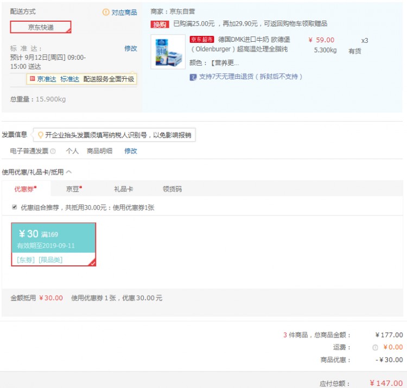Viewport: 407px width, 388px height.
Task: Click the 开企业抬头发票 invoice tip text
Action: (118, 135)
